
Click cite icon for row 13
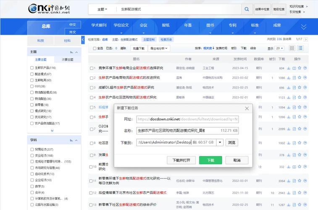pyautogui.click(x=305, y=205)
